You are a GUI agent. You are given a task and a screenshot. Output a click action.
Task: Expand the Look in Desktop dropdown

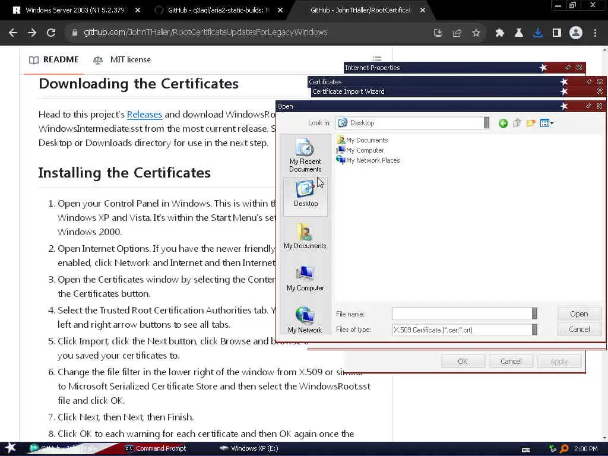point(486,123)
